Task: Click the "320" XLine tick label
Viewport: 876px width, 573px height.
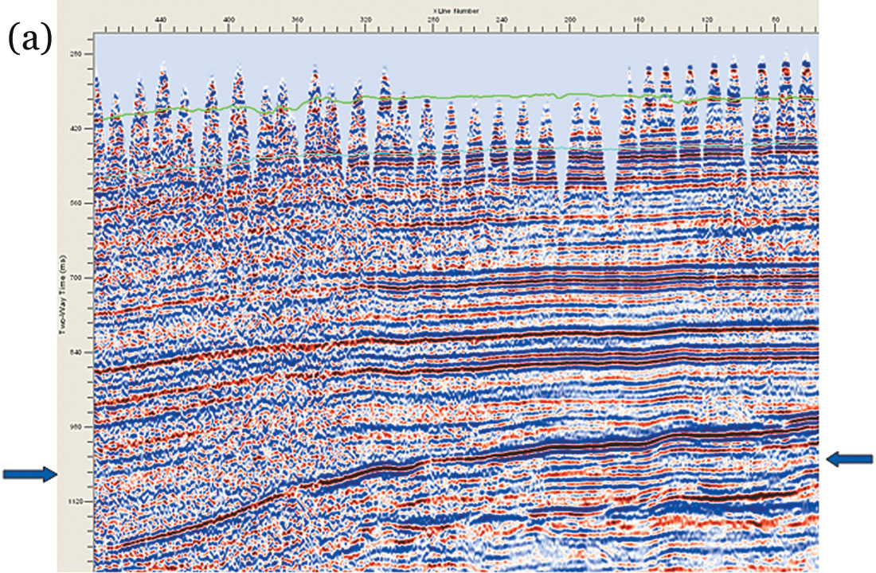Action: [x=365, y=20]
